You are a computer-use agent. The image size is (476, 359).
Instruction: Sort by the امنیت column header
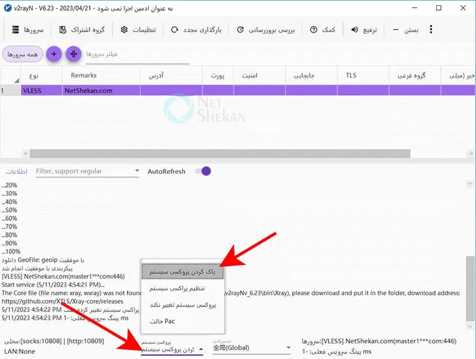click(259, 76)
